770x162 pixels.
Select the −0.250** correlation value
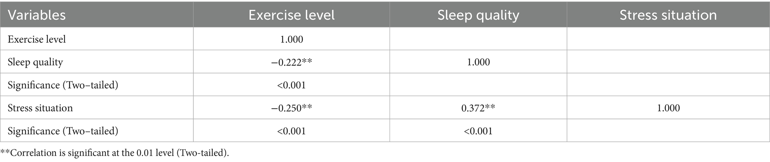pyautogui.click(x=291, y=108)
